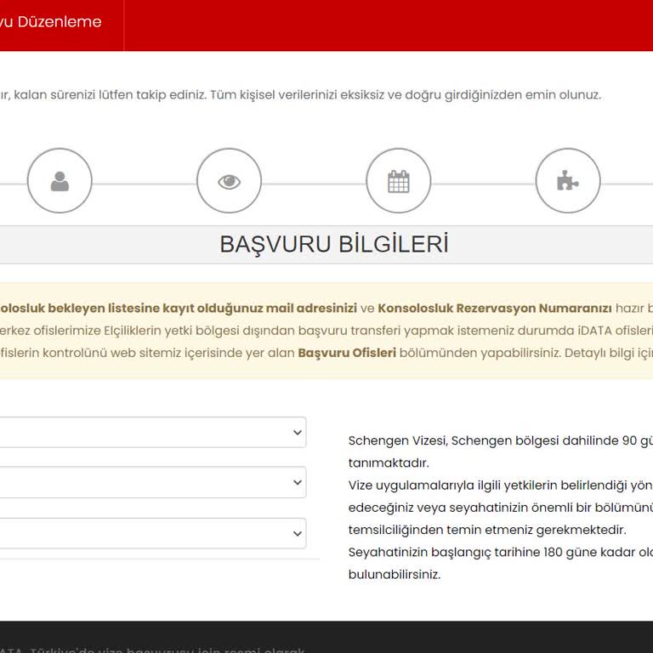Click the text 'temsilciliğinden temin etmeniz gerekmektedir.'
Screen dimensions: 653x653
487,530
